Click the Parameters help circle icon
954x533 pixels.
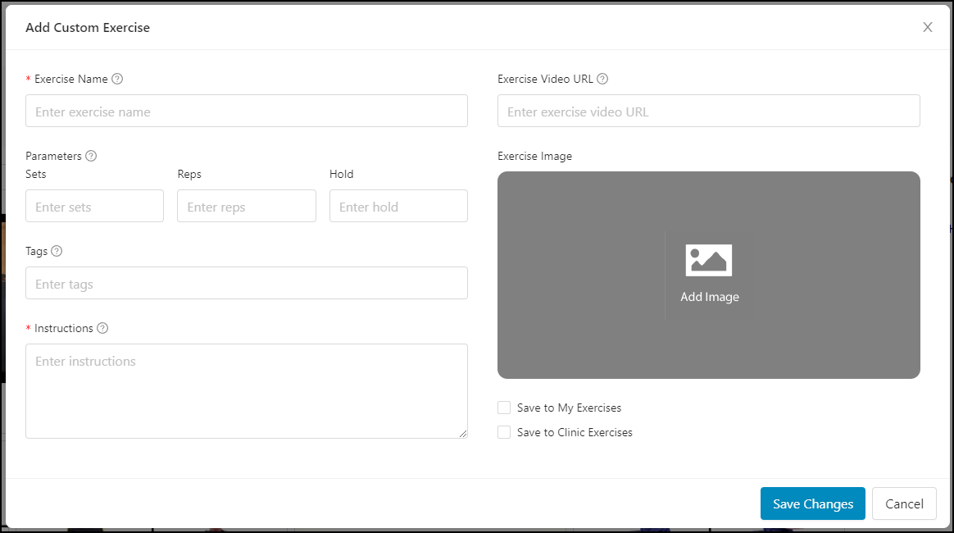pos(90,155)
